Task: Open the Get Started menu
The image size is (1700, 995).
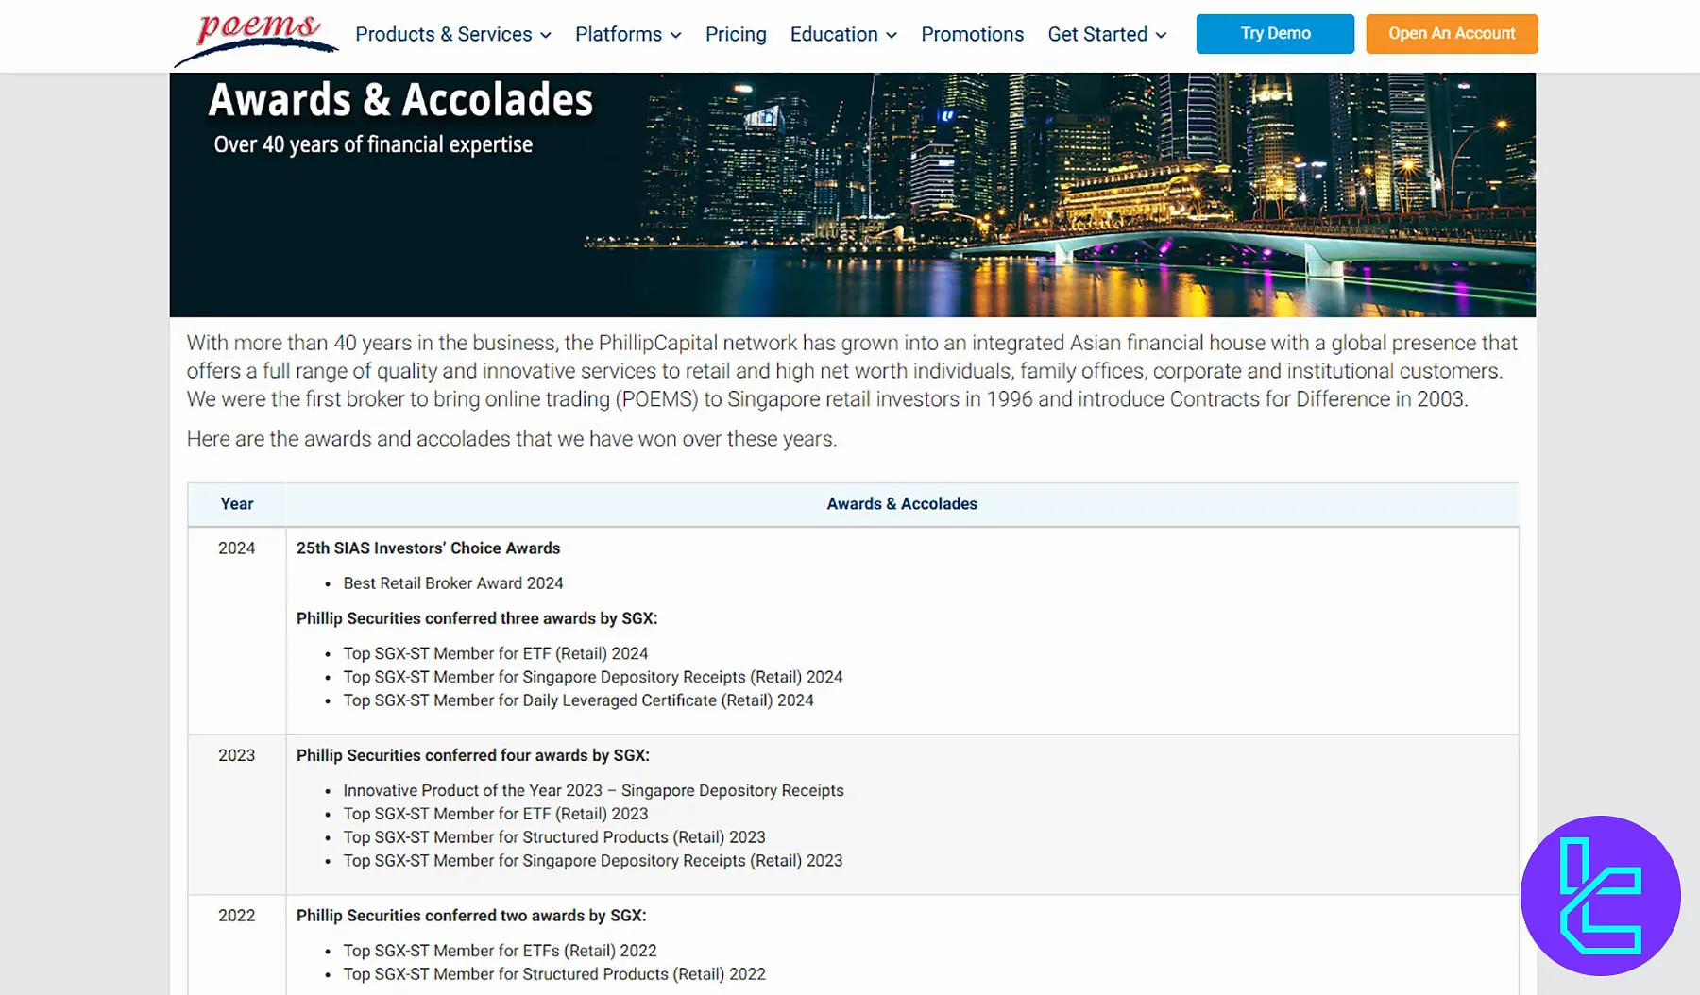Action: pyautogui.click(x=1107, y=34)
